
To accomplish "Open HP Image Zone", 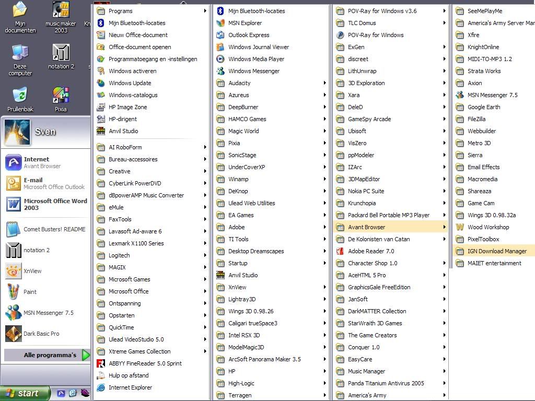I will [152, 107].
